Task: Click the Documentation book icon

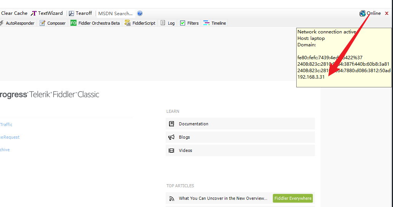Action: pos(171,124)
